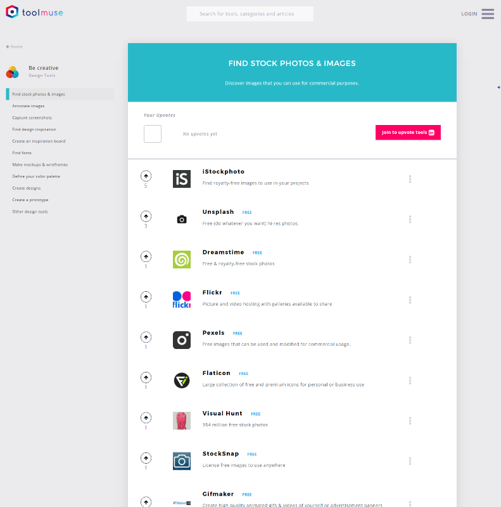Click the Visual Hunt thumbnail
The height and width of the screenshot is (507, 501).
click(182, 421)
